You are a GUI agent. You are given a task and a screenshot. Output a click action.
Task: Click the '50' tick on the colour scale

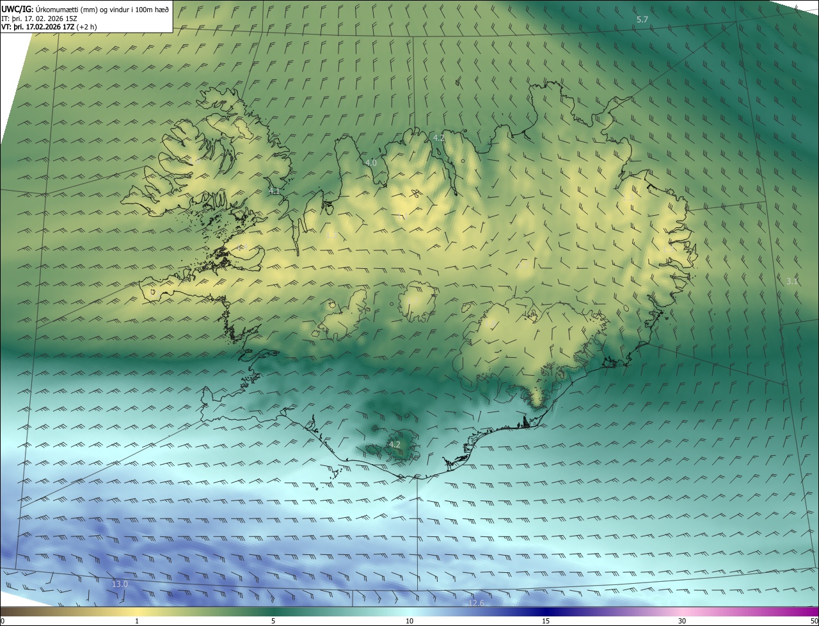coord(814,621)
